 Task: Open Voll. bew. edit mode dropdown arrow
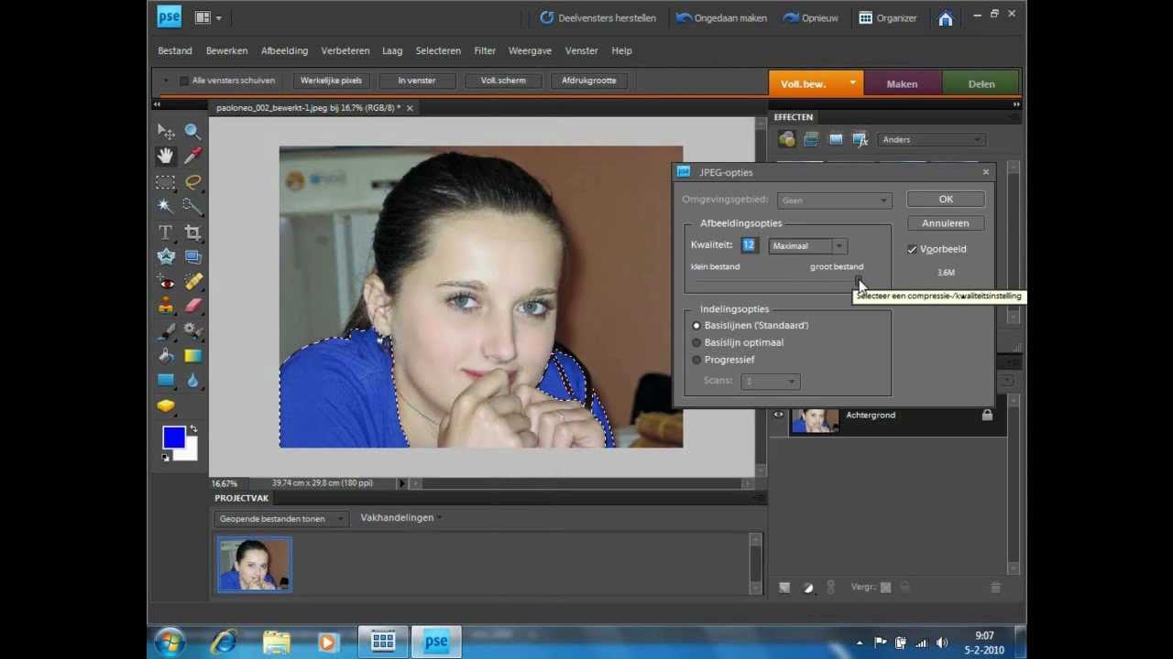click(852, 83)
